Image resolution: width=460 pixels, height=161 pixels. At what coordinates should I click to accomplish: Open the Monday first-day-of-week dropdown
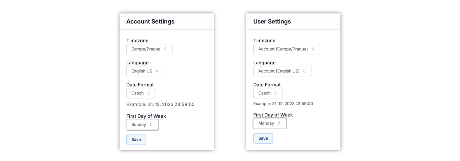coord(269,124)
